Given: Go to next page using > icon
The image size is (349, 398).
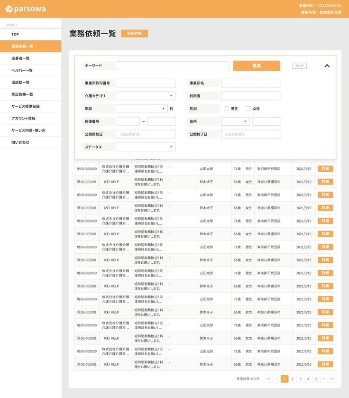Looking at the screenshot, I should point(324,379).
